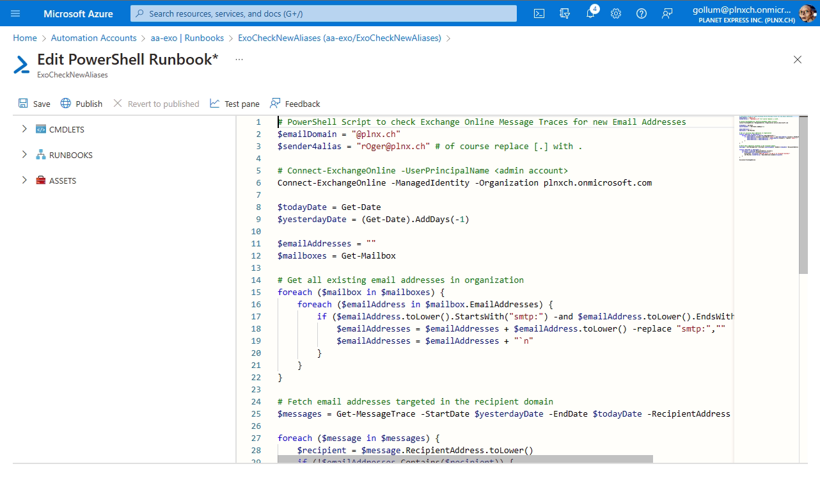Open the Notifications bell with 4 alerts

(590, 13)
